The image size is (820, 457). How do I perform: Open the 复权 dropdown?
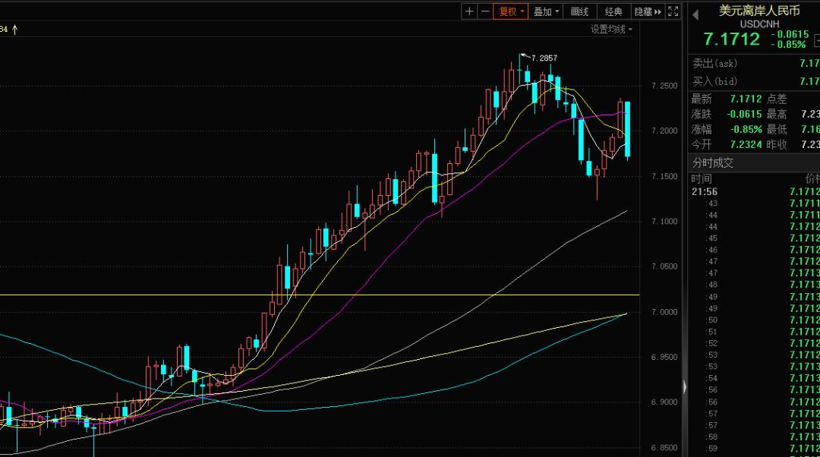point(510,11)
